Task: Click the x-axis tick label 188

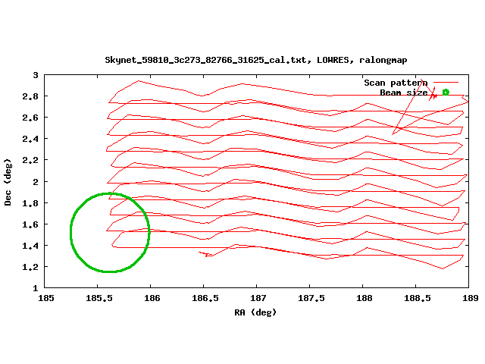Action: click(x=364, y=298)
